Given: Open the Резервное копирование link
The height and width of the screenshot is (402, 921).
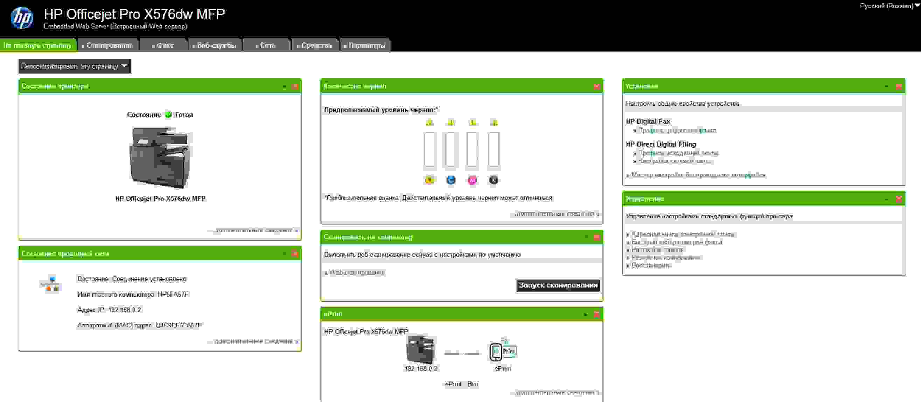Looking at the screenshot, I should tap(666, 258).
